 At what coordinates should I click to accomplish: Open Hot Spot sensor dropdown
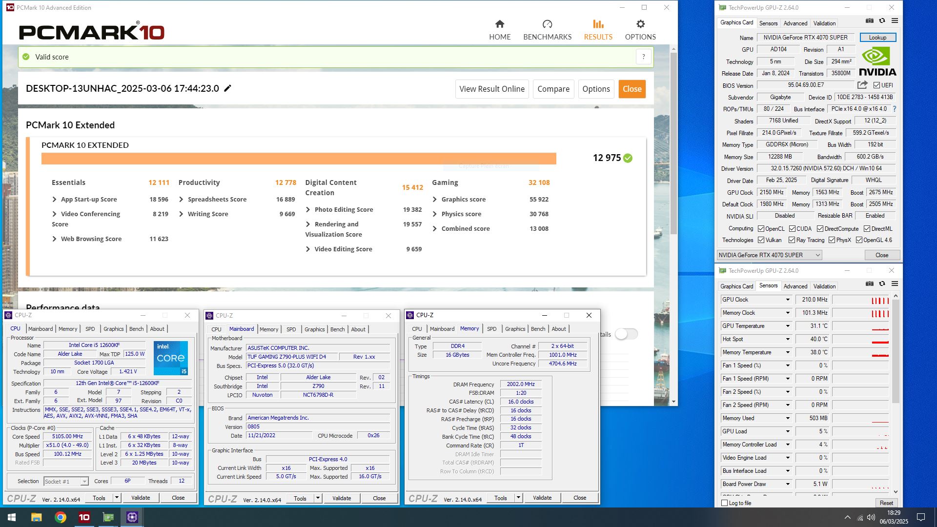click(x=787, y=339)
